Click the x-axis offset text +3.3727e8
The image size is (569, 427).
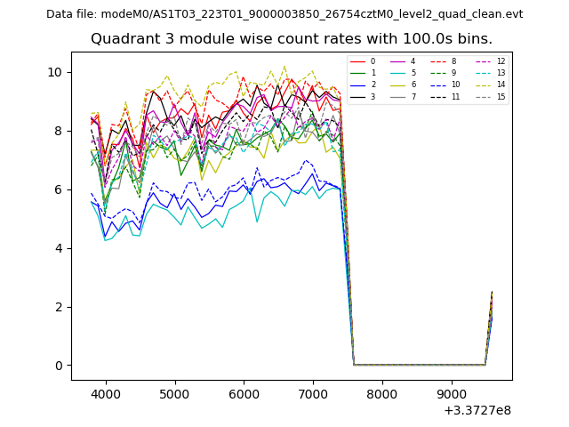pyautogui.click(x=476, y=410)
